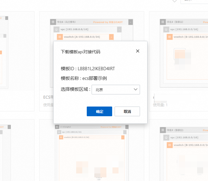
Task: Click vswitch icon in top-right 华北3 card
Action: pyautogui.click(x=170, y=37)
